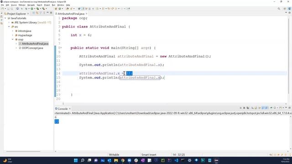Expand the mypackage package

(13, 35)
